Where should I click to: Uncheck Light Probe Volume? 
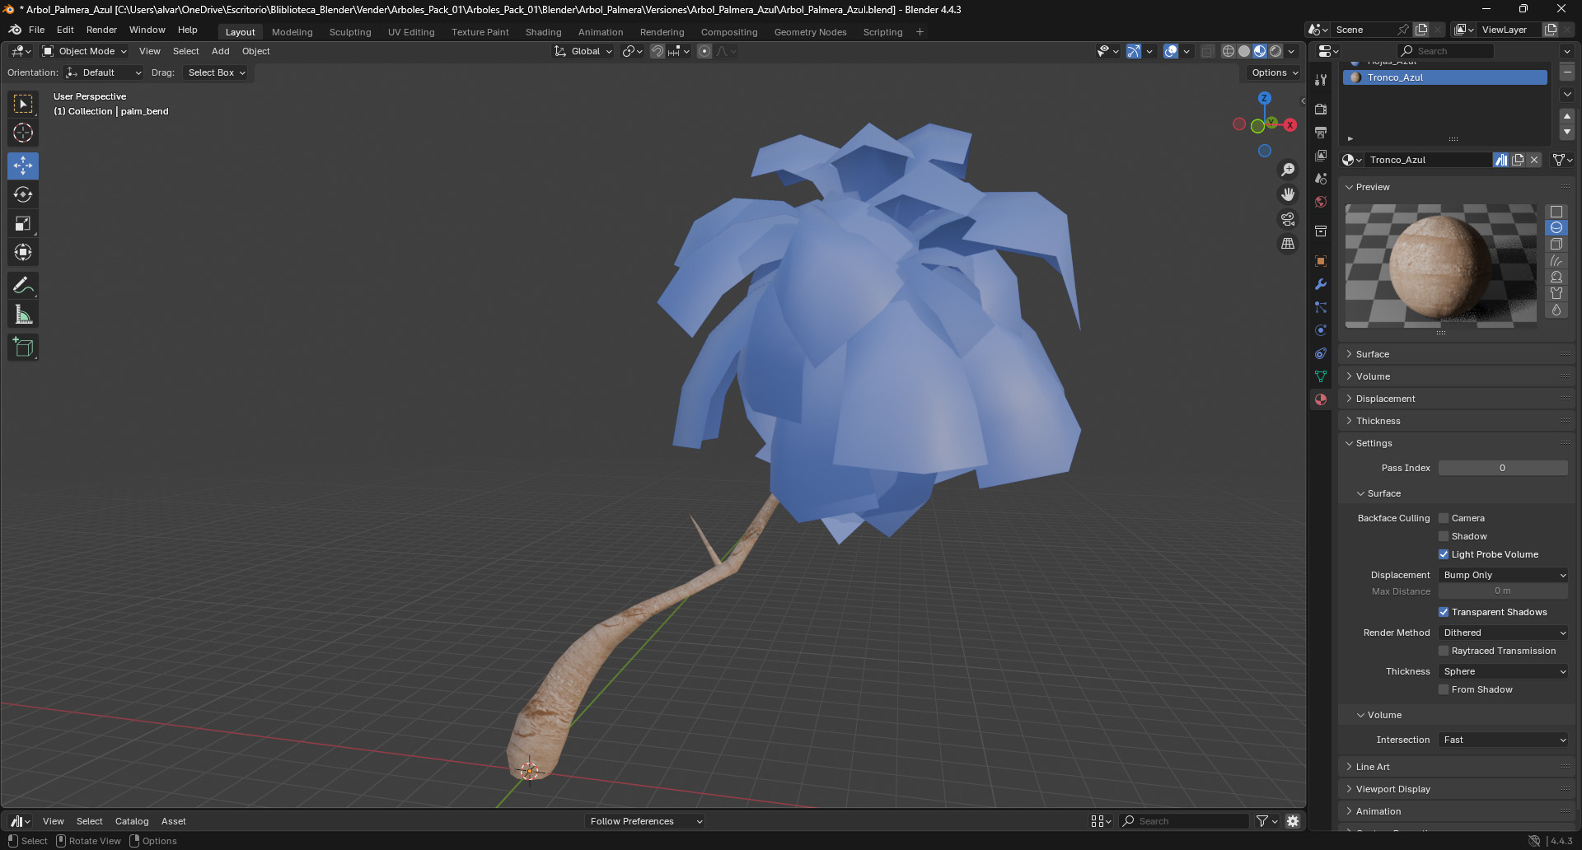1444,554
